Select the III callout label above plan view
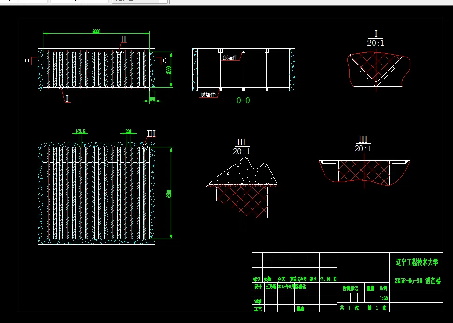 [x=151, y=134]
